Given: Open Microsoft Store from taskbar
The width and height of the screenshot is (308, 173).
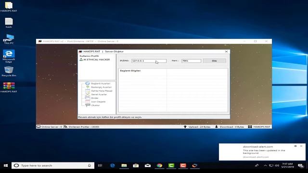Looking at the screenshot, I should (136, 165).
